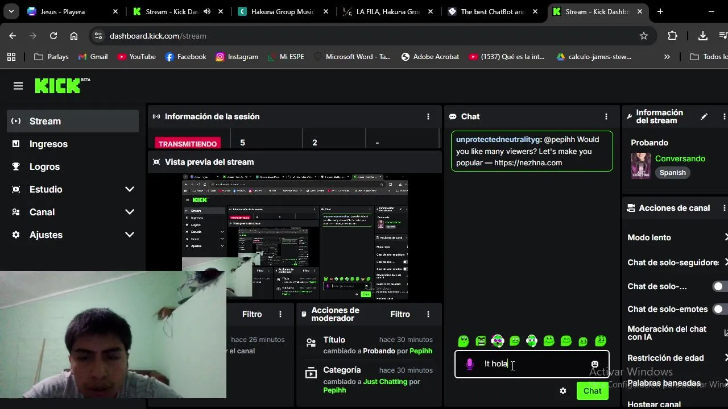Switch to the LA FILA, Hakuna Group tab
This screenshot has width=728, height=409.
click(388, 11)
